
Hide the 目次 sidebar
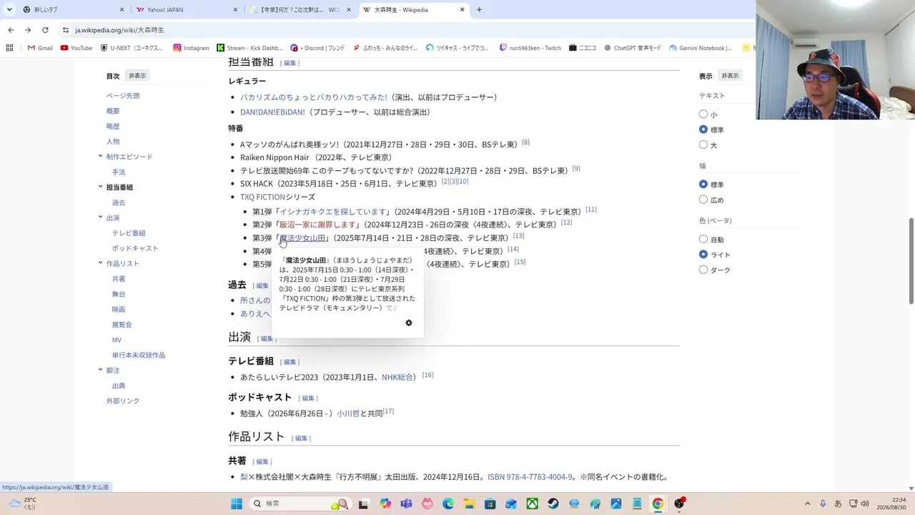point(137,76)
